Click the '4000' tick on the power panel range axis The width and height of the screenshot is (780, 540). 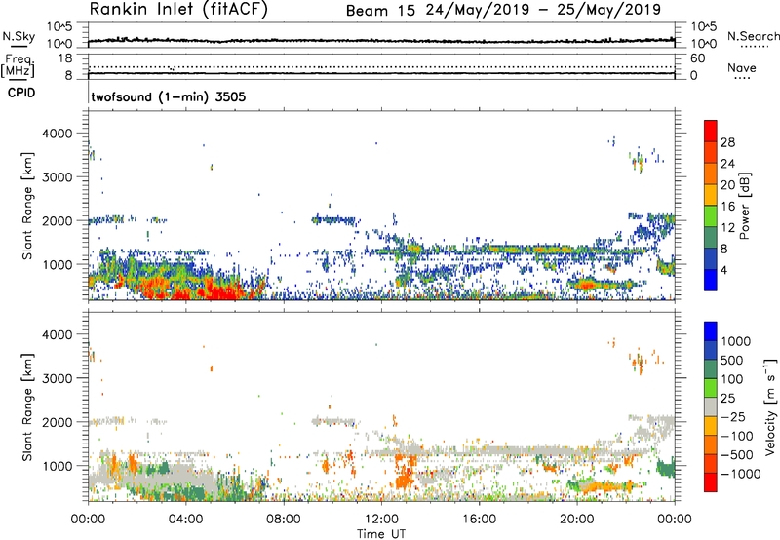58,134
